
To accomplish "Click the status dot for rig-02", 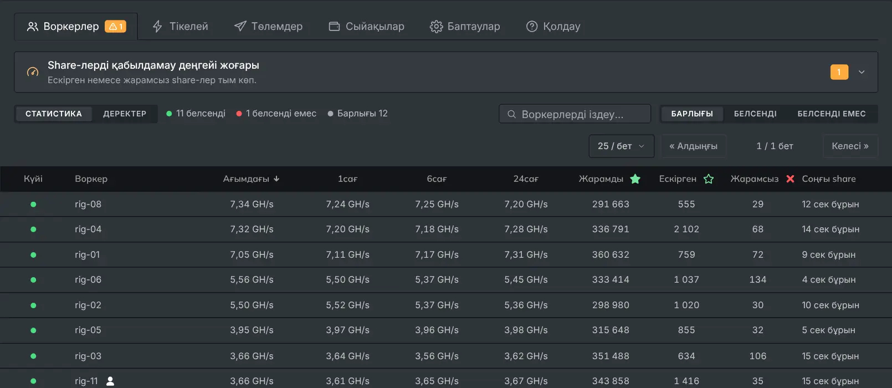I will (33, 305).
